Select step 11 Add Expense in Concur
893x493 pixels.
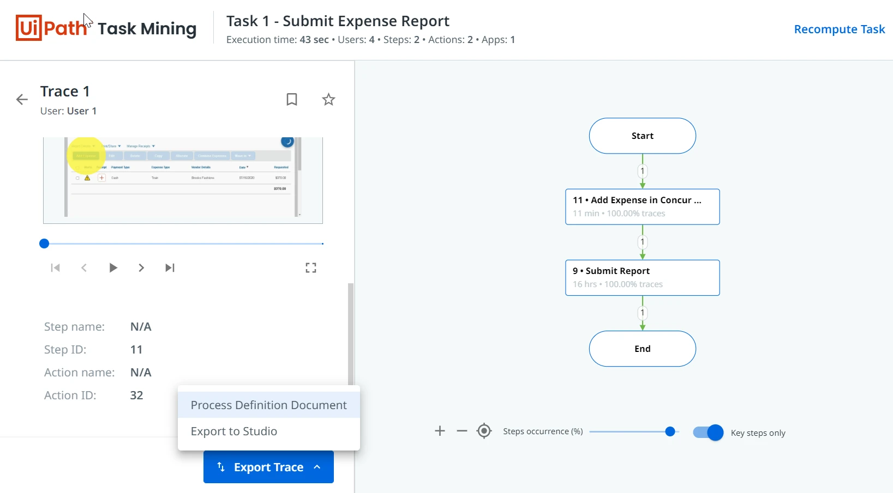643,206
